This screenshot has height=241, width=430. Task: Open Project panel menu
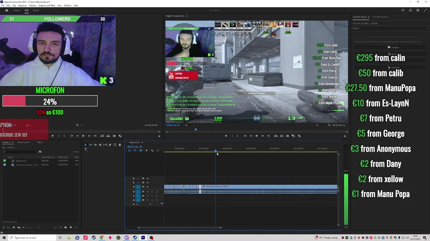12,142
